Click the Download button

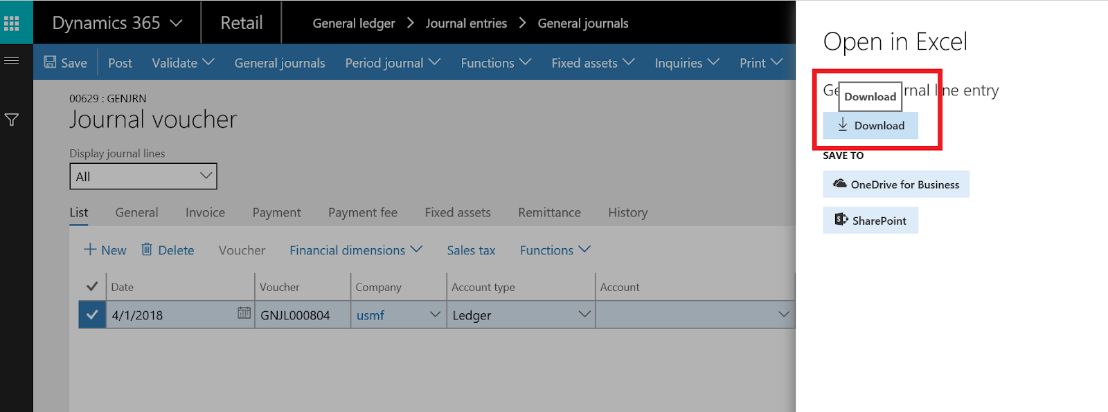tap(870, 126)
